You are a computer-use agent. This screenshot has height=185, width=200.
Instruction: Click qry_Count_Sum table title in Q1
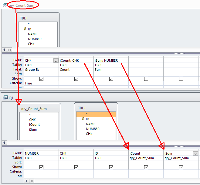[x=34, y=109]
